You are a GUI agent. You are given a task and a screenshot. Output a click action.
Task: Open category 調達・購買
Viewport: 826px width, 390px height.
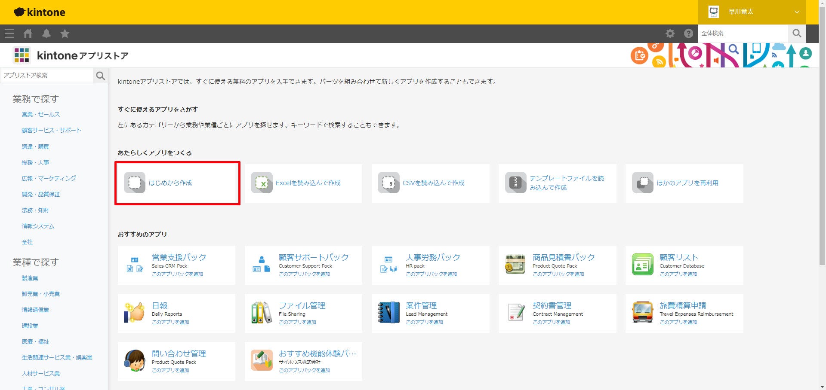point(35,146)
